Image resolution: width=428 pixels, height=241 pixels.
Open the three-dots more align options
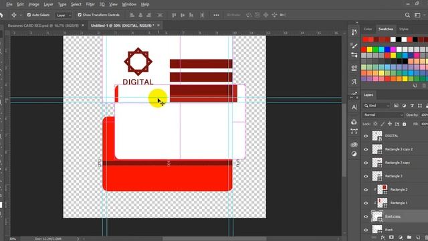(x=216, y=15)
